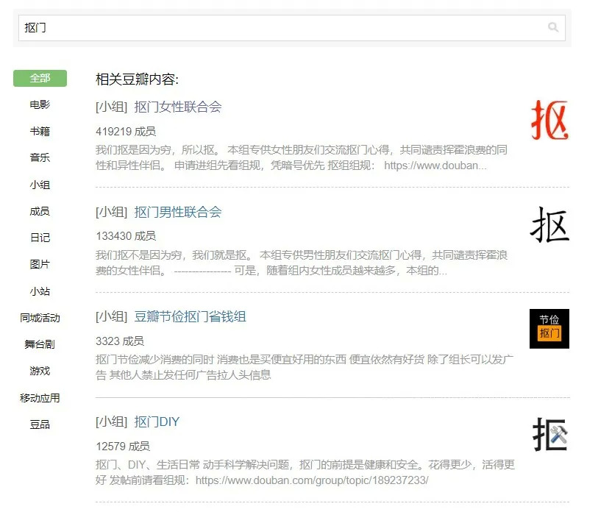Click the 抠门DIY avatar with hammer

[x=549, y=434]
